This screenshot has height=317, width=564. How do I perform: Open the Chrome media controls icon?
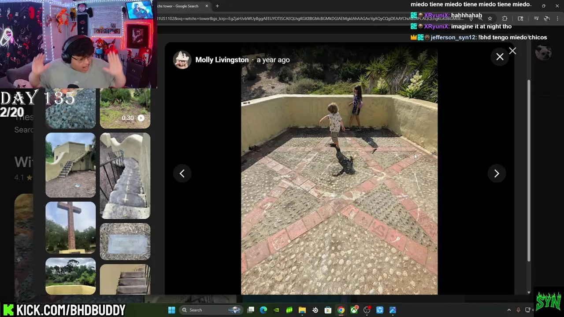(536, 18)
